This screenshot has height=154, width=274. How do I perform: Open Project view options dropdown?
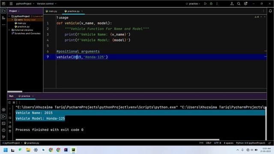tap(14, 11)
